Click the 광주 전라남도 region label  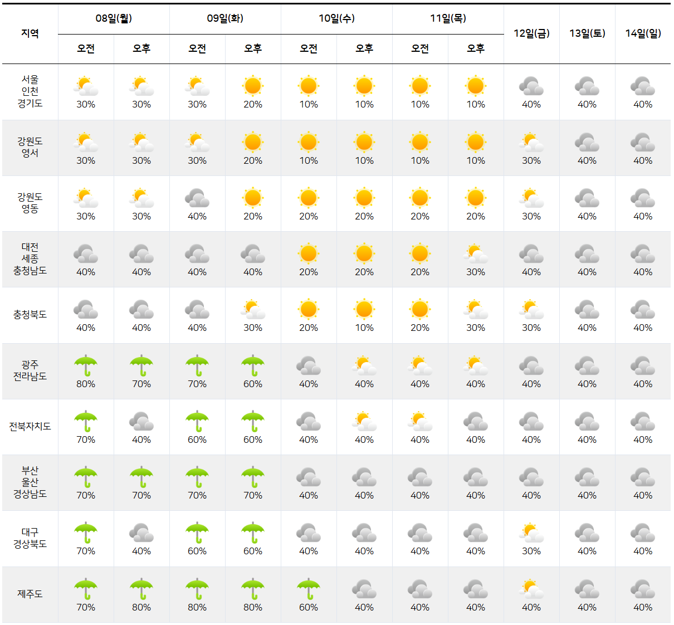pyautogui.click(x=30, y=370)
